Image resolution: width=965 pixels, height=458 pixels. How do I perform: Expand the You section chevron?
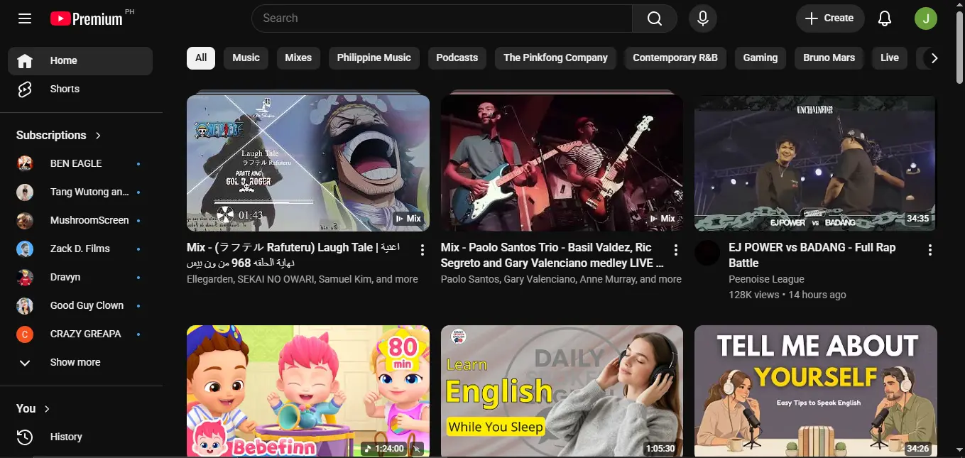click(48, 409)
